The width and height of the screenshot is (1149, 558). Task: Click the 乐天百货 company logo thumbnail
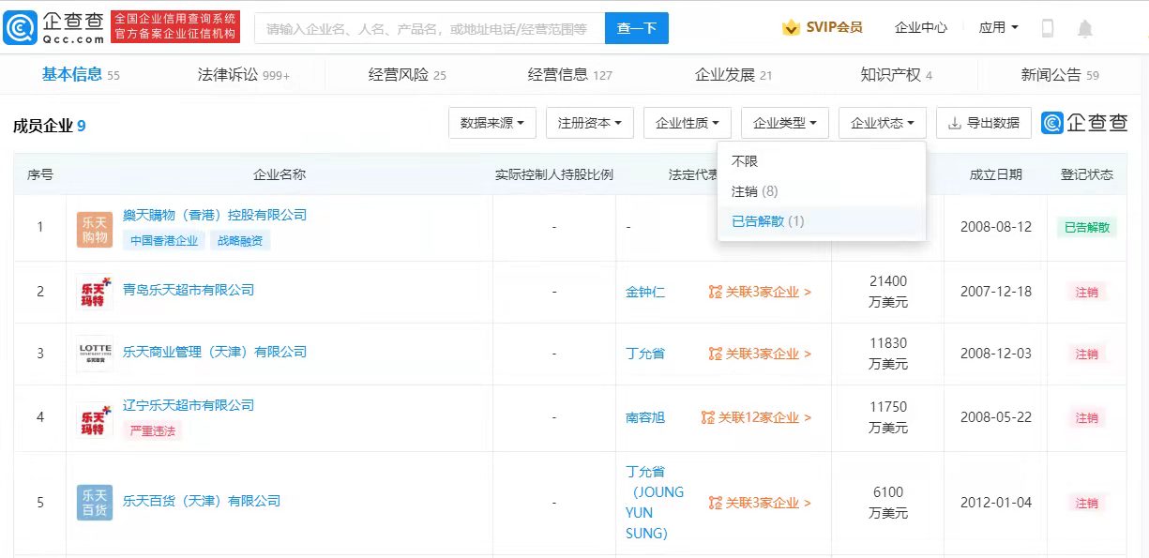[x=95, y=503]
